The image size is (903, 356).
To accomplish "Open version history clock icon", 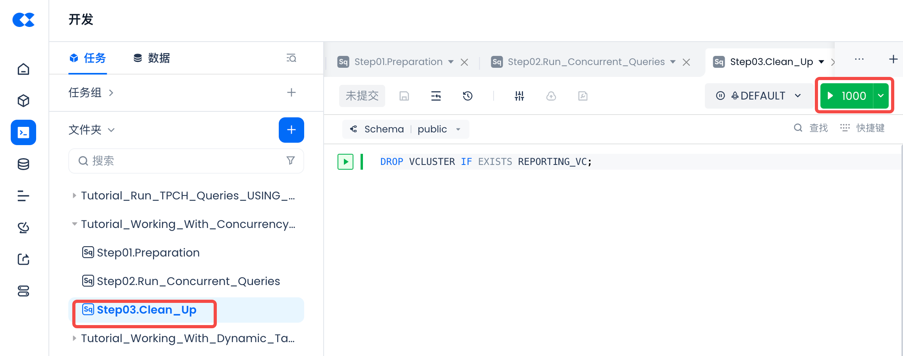I will click(468, 96).
